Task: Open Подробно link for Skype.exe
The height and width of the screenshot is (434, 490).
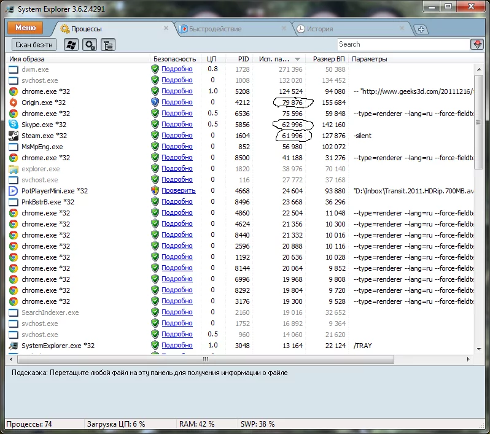Action: point(177,125)
